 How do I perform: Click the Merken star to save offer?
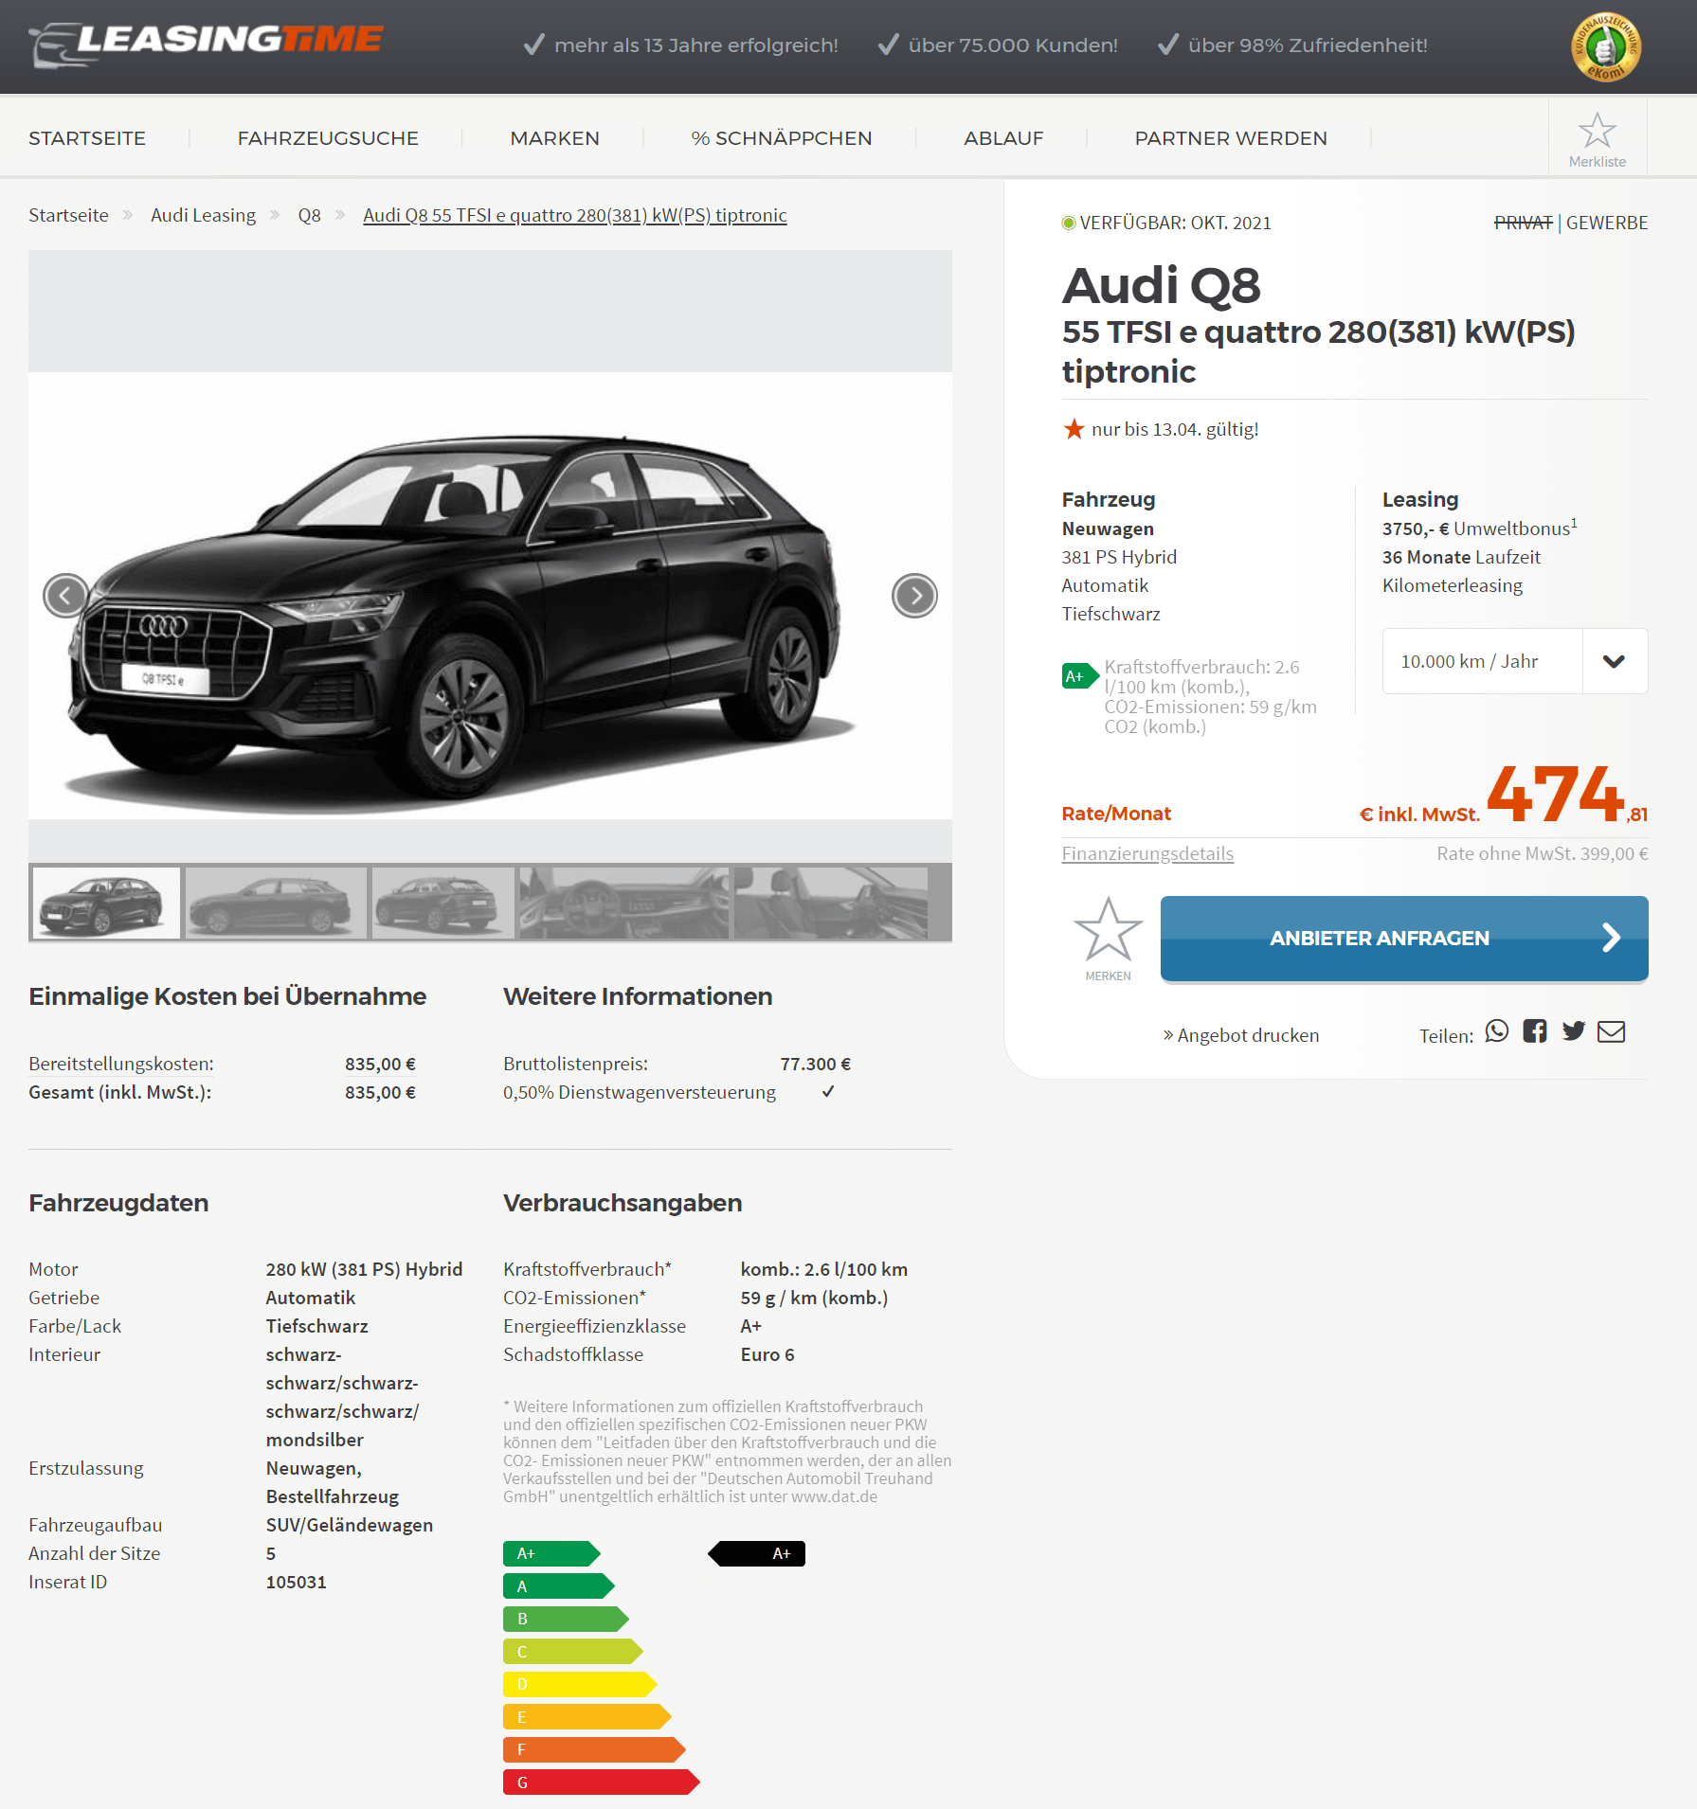tap(1108, 929)
